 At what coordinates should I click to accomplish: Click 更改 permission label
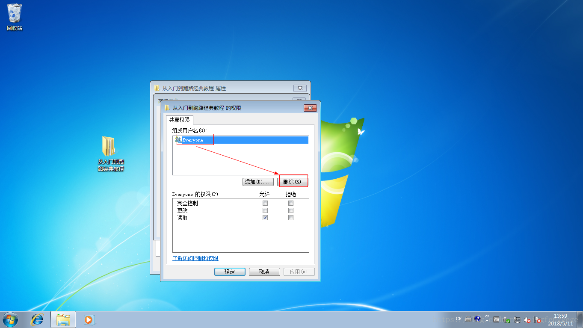click(182, 210)
